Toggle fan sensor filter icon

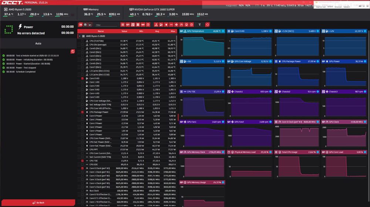[x=176, y=25]
